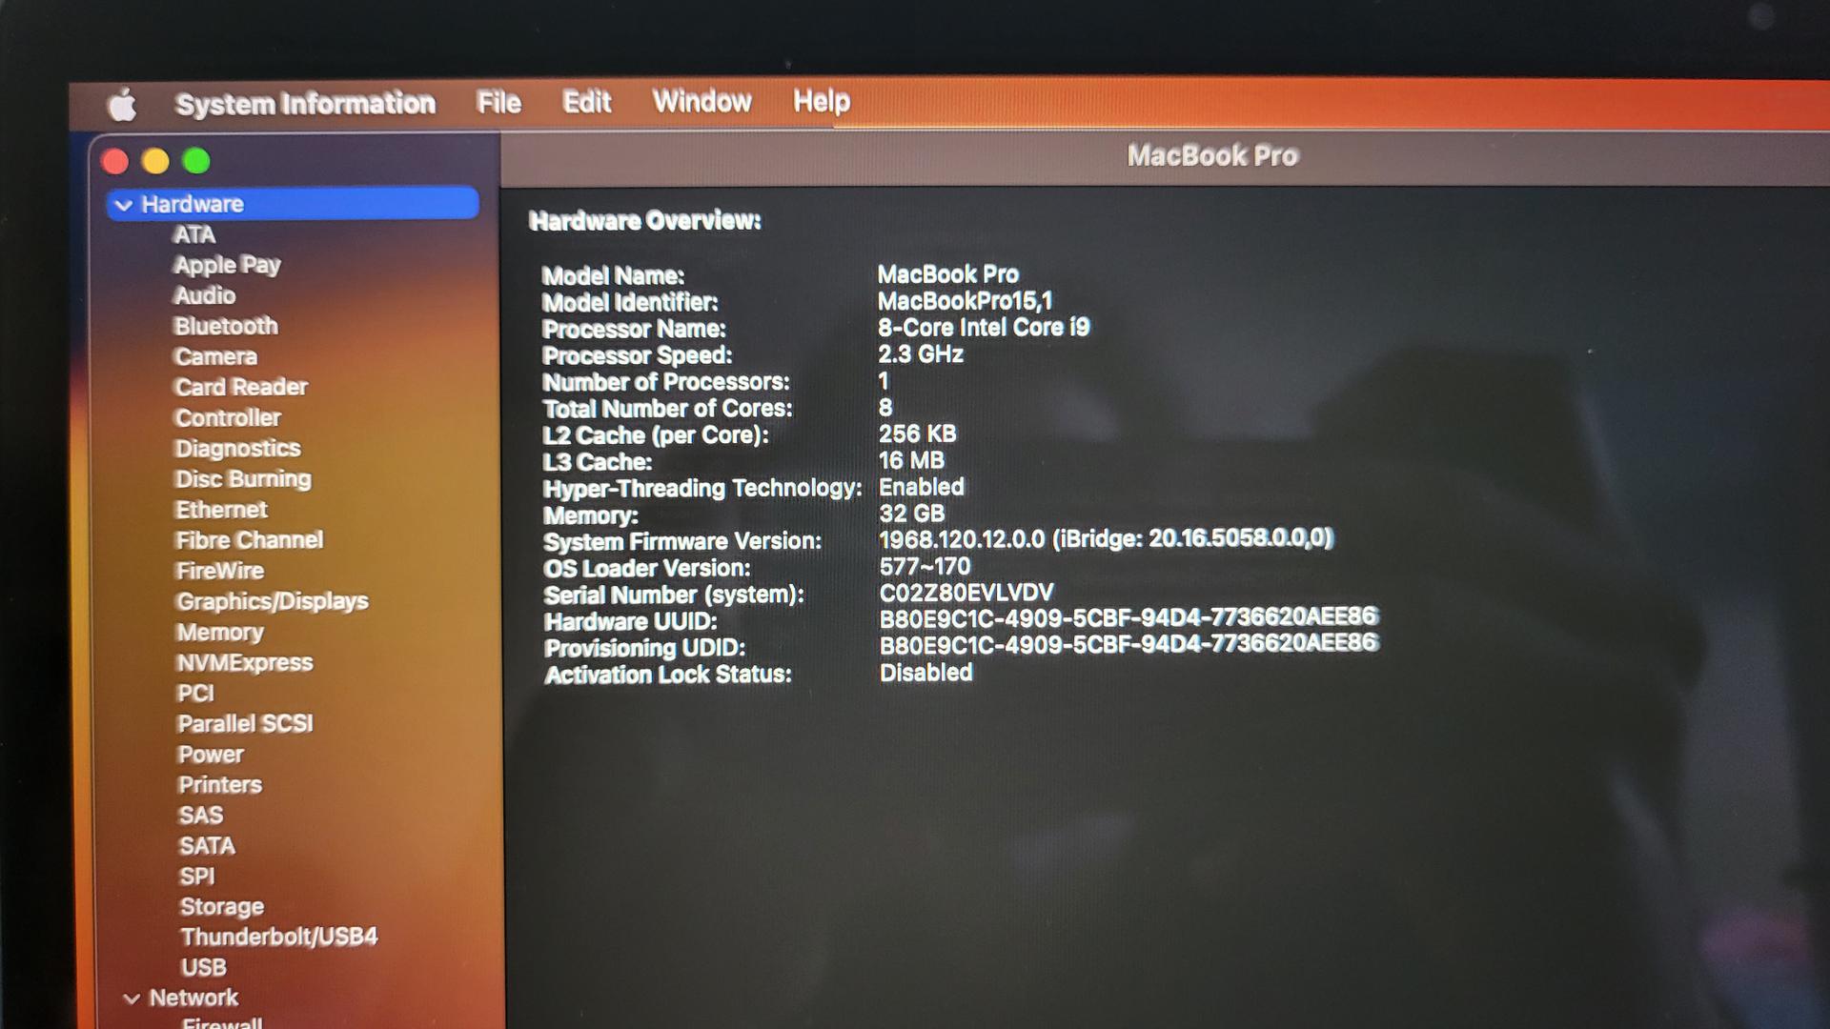This screenshot has height=1029, width=1830.
Task: Click the processor name 8-Core Intel Core i9
Action: coord(984,328)
